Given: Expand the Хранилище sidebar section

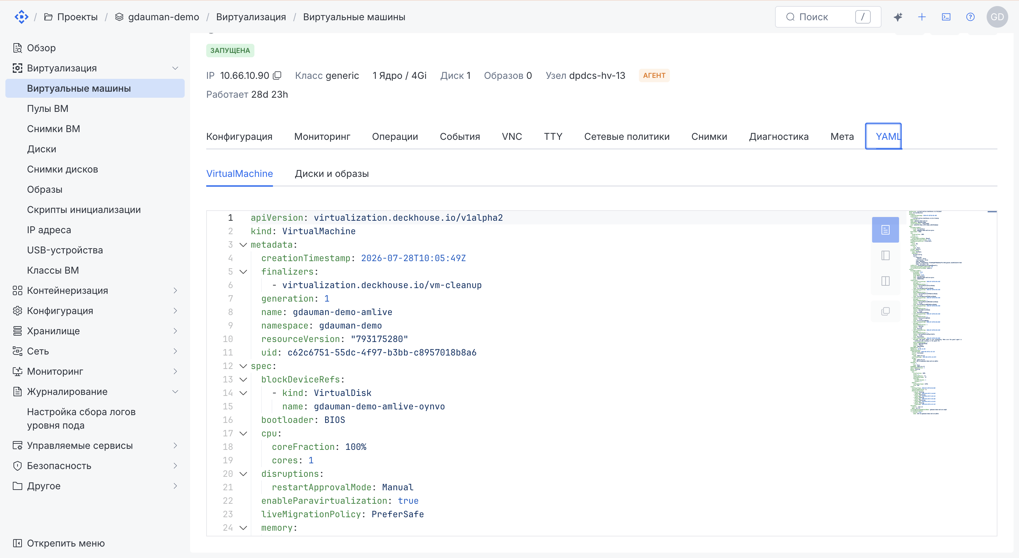Looking at the screenshot, I should point(175,331).
